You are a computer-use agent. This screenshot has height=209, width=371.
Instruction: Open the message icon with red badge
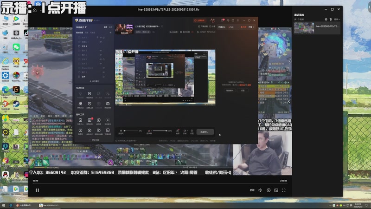pyautogui.click(x=222, y=20)
